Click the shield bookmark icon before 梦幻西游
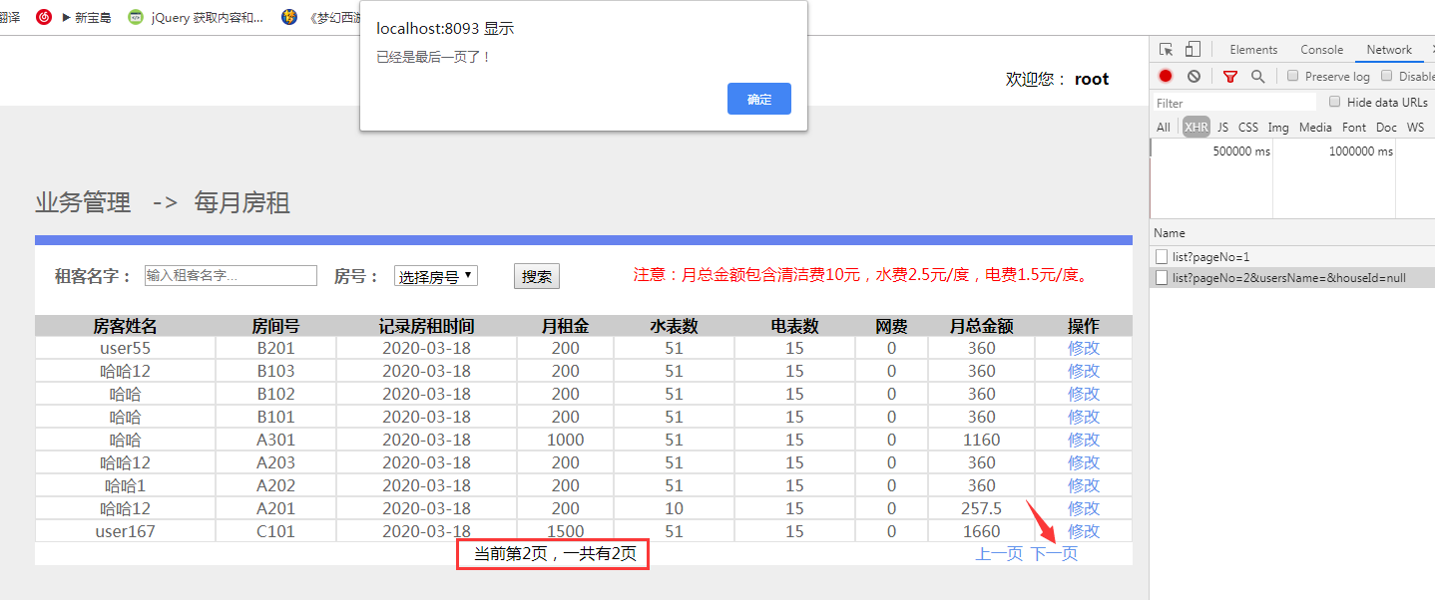Image resolution: width=1435 pixels, height=600 pixels. tap(289, 17)
